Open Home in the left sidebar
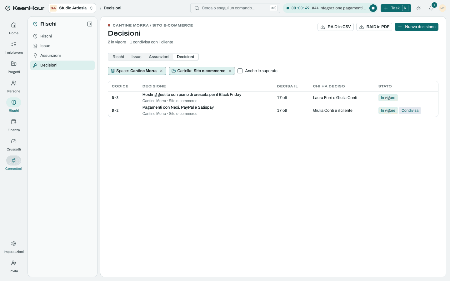This screenshot has width=450, height=281. tap(14, 28)
